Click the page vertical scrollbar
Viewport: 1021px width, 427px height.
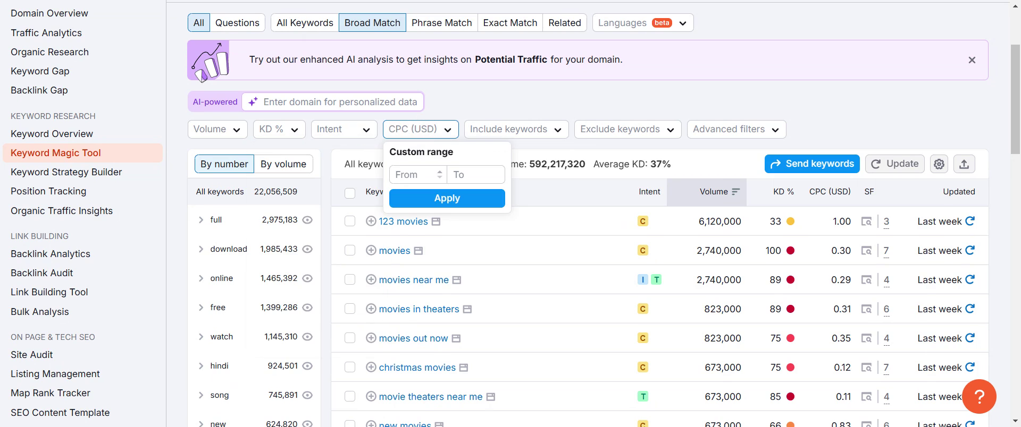(1015, 100)
